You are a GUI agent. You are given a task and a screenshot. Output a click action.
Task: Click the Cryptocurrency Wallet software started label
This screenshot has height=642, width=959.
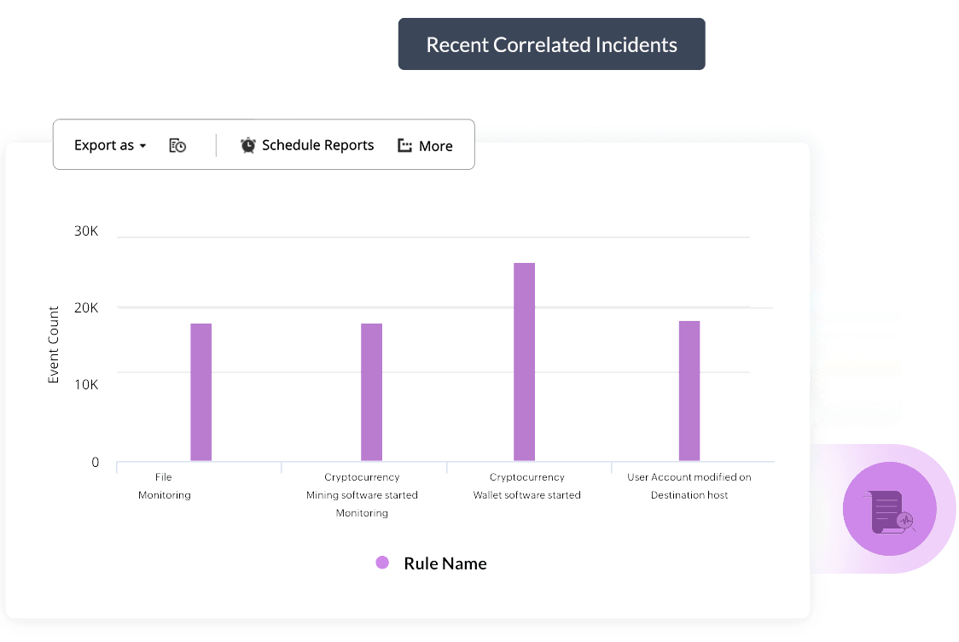[526, 486]
